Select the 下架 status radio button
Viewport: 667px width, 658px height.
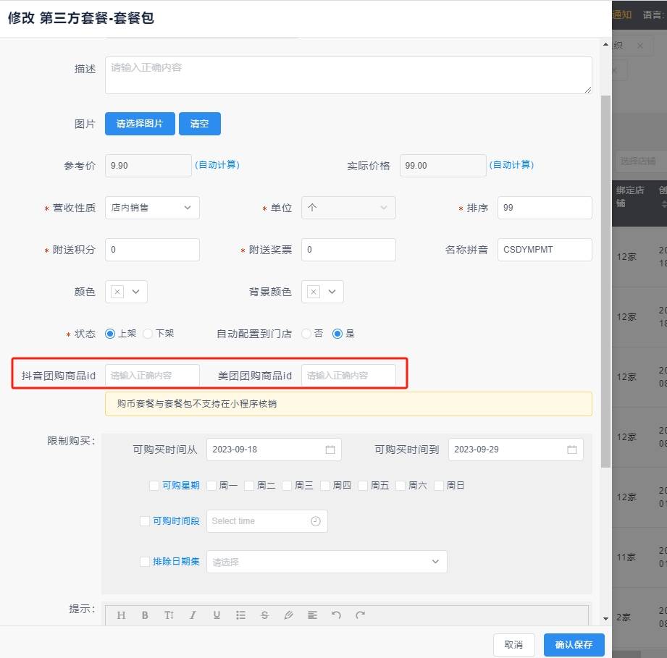148,334
